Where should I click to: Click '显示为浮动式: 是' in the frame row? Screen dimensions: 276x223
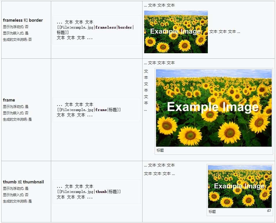(x=16, y=107)
